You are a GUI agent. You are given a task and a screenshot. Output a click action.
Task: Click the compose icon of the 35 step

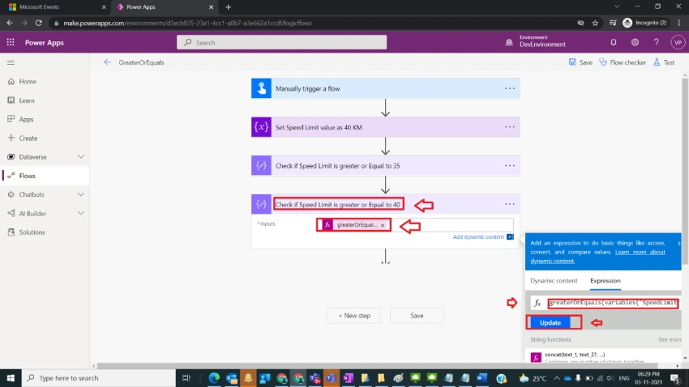(x=262, y=166)
